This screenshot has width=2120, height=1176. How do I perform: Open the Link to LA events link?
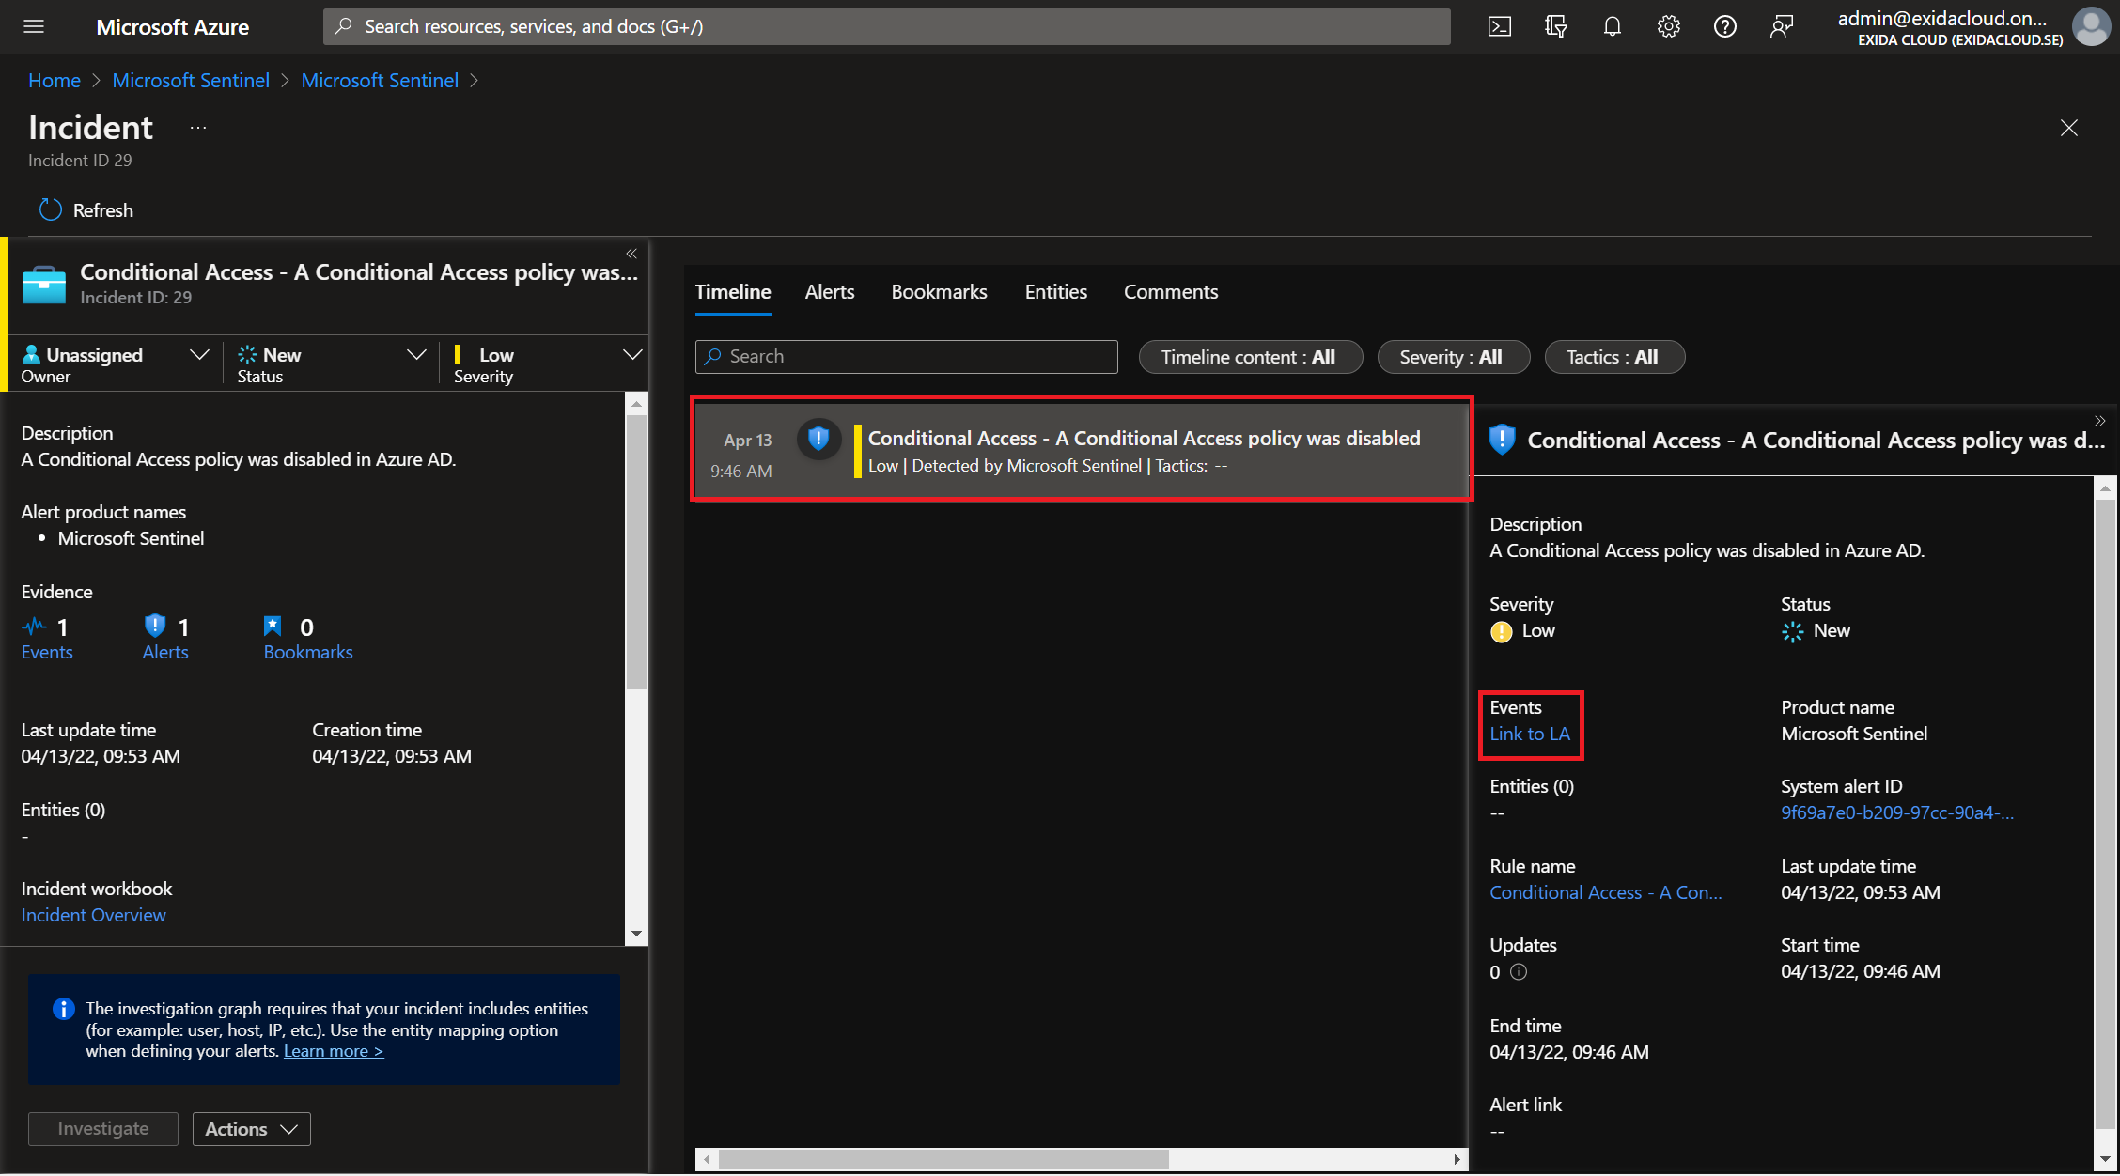tap(1529, 734)
